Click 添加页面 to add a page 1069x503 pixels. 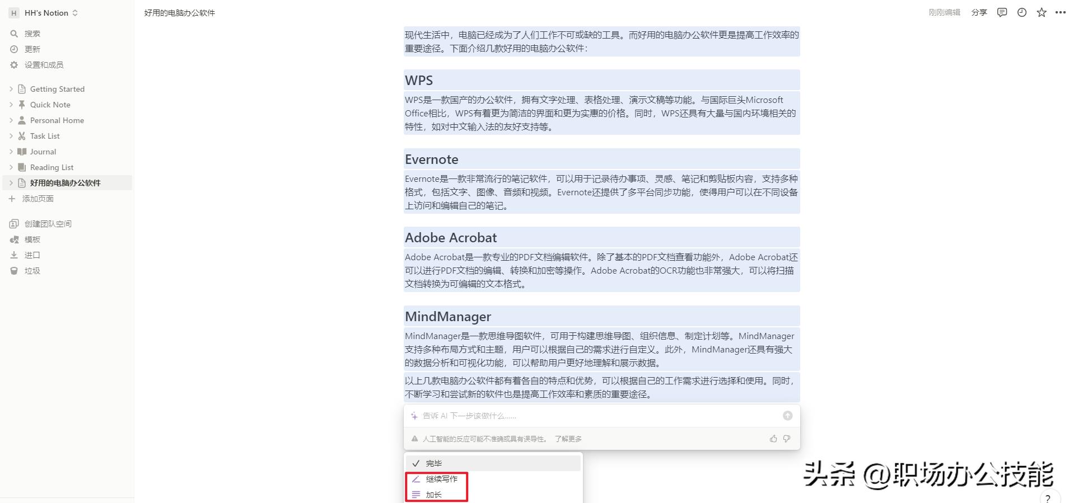click(38, 199)
